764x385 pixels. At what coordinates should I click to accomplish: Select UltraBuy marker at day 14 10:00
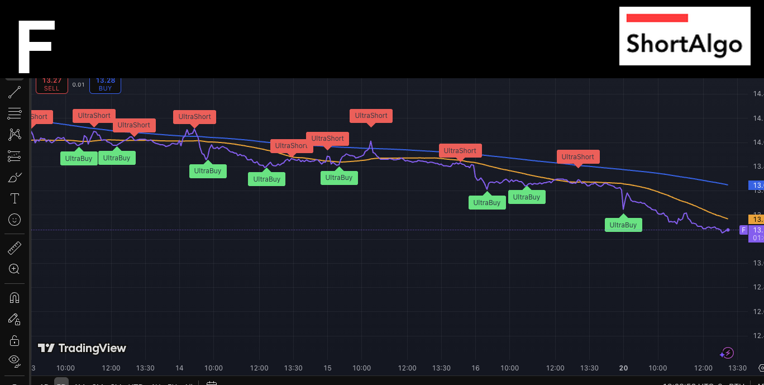pos(208,171)
